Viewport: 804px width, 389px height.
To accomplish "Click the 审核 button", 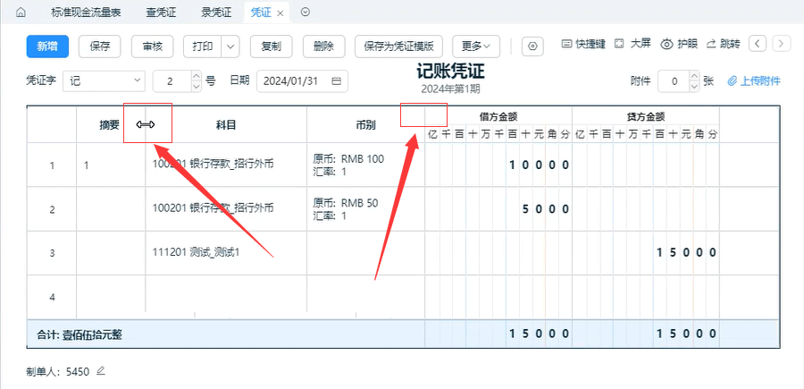I will (153, 47).
